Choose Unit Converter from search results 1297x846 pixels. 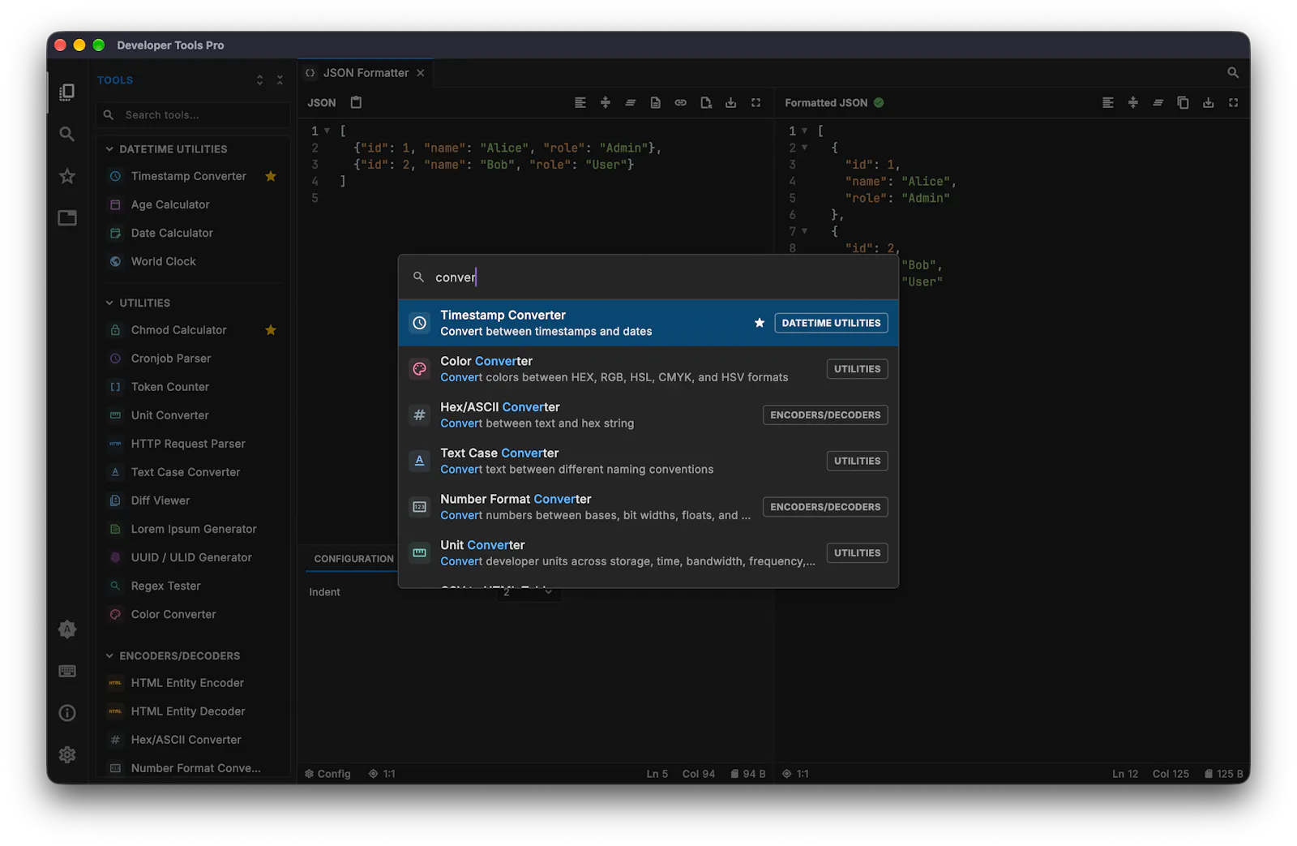click(x=648, y=553)
